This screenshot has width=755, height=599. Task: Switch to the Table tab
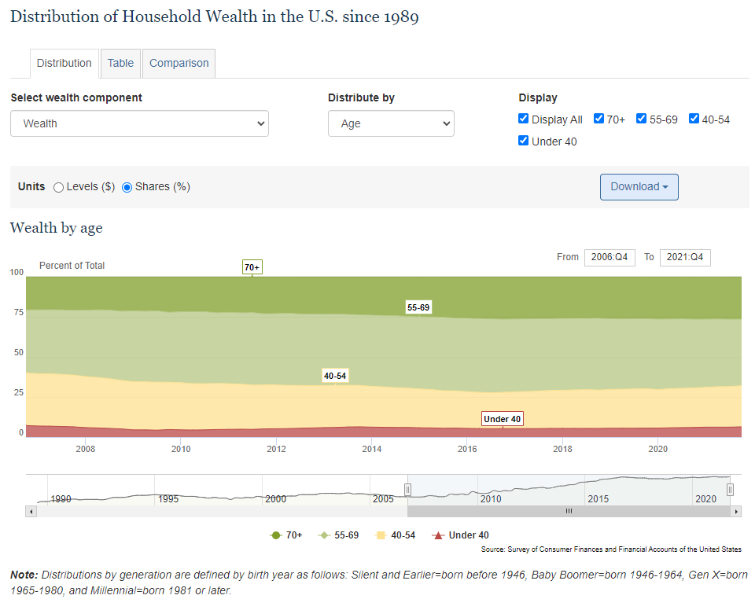[x=120, y=63]
